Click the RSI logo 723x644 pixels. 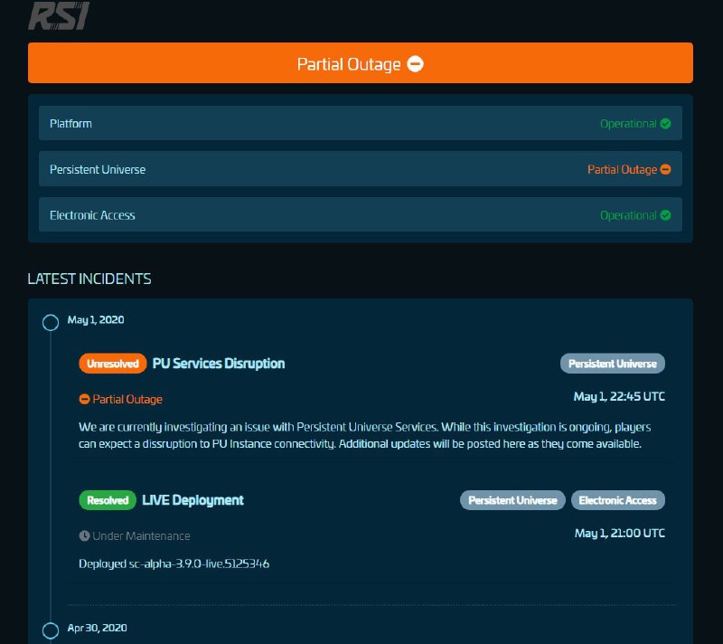tap(57, 15)
